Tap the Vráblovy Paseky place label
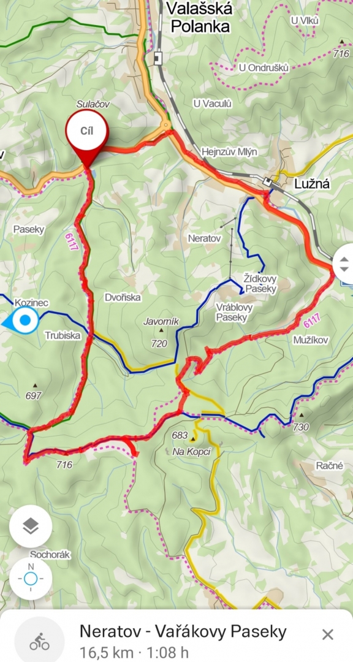The image size is (353, 662). pos(233,313)
